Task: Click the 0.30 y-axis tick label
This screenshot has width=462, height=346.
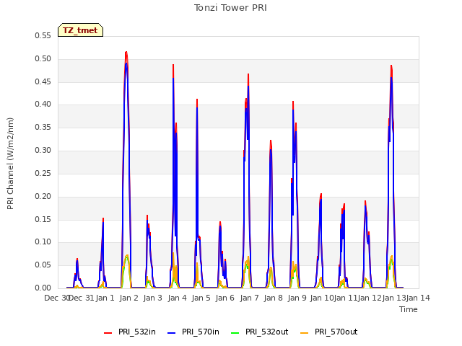Action: [x=43, y=150]
